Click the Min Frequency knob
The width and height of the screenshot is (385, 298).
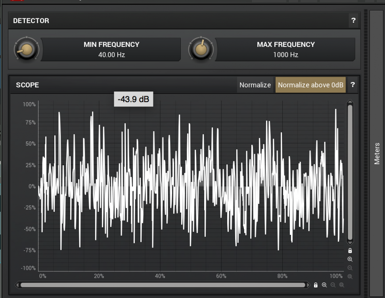27,50
